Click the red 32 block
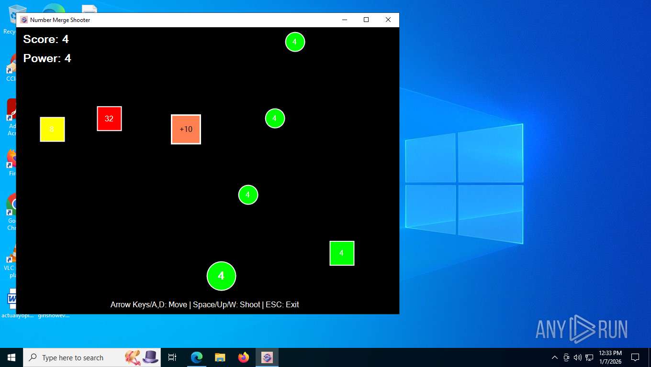This screenshot has height=367, width=651. point(109,119)
